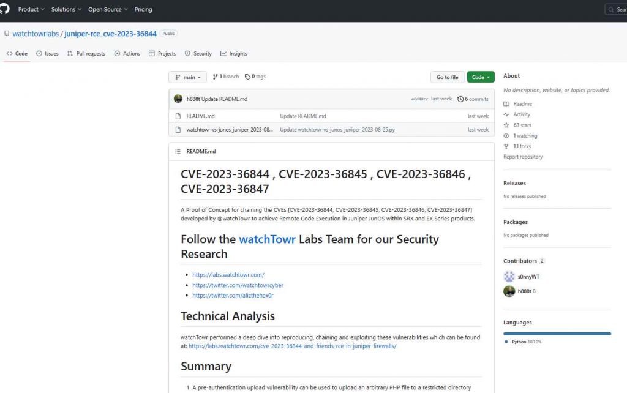Open the main branch selector dropdown

point(187,77)
